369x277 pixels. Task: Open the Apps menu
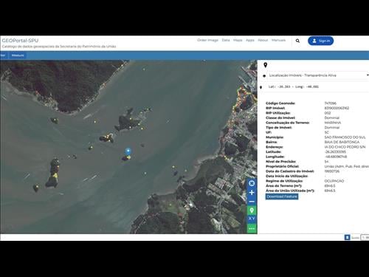[x=250, y=40]
